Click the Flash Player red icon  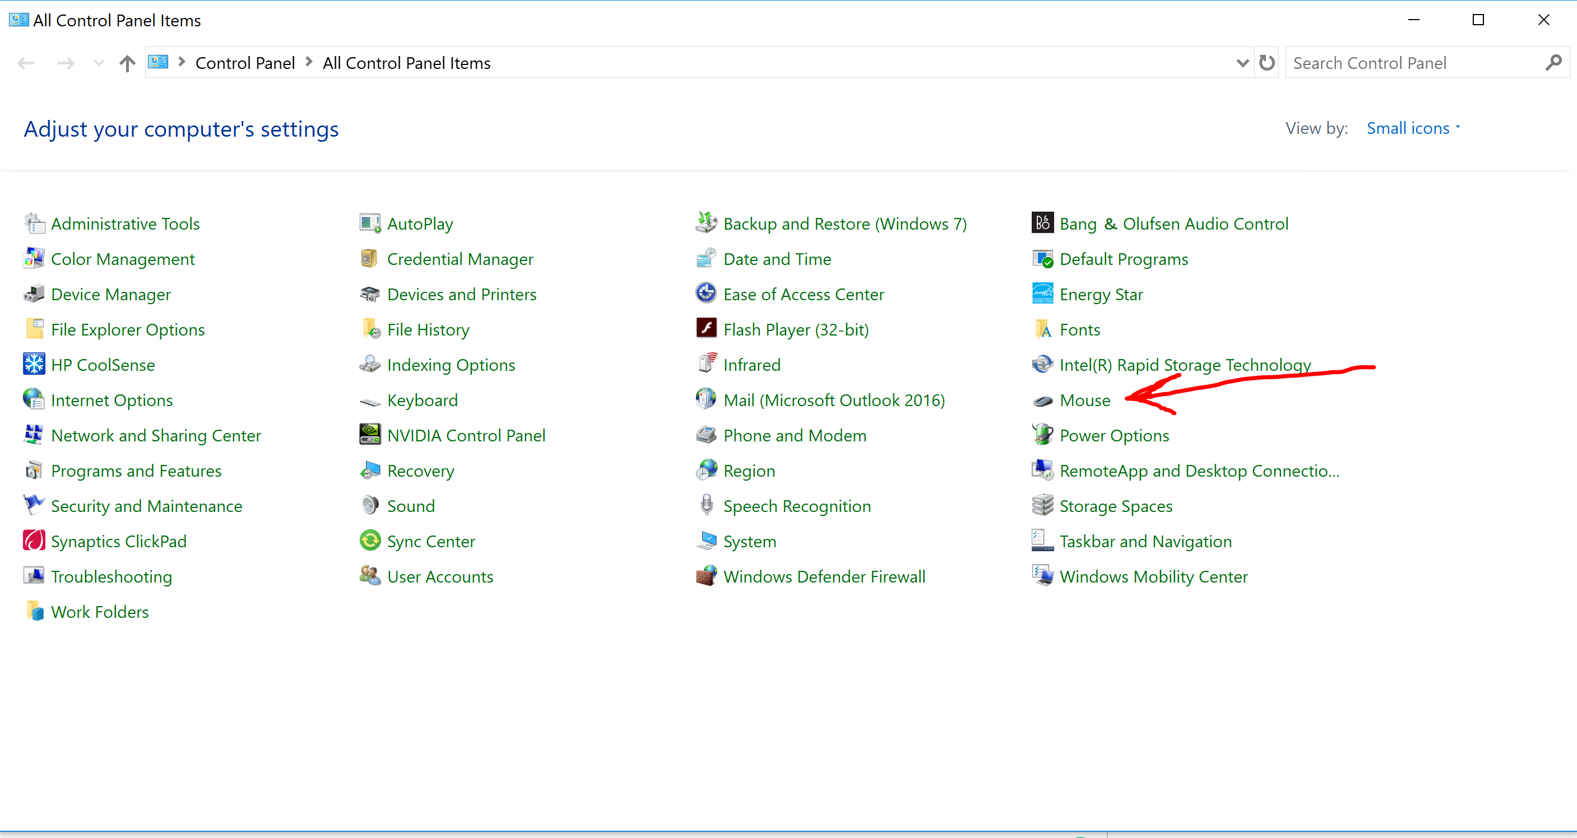pyautogui.click(x=706, y=329)
